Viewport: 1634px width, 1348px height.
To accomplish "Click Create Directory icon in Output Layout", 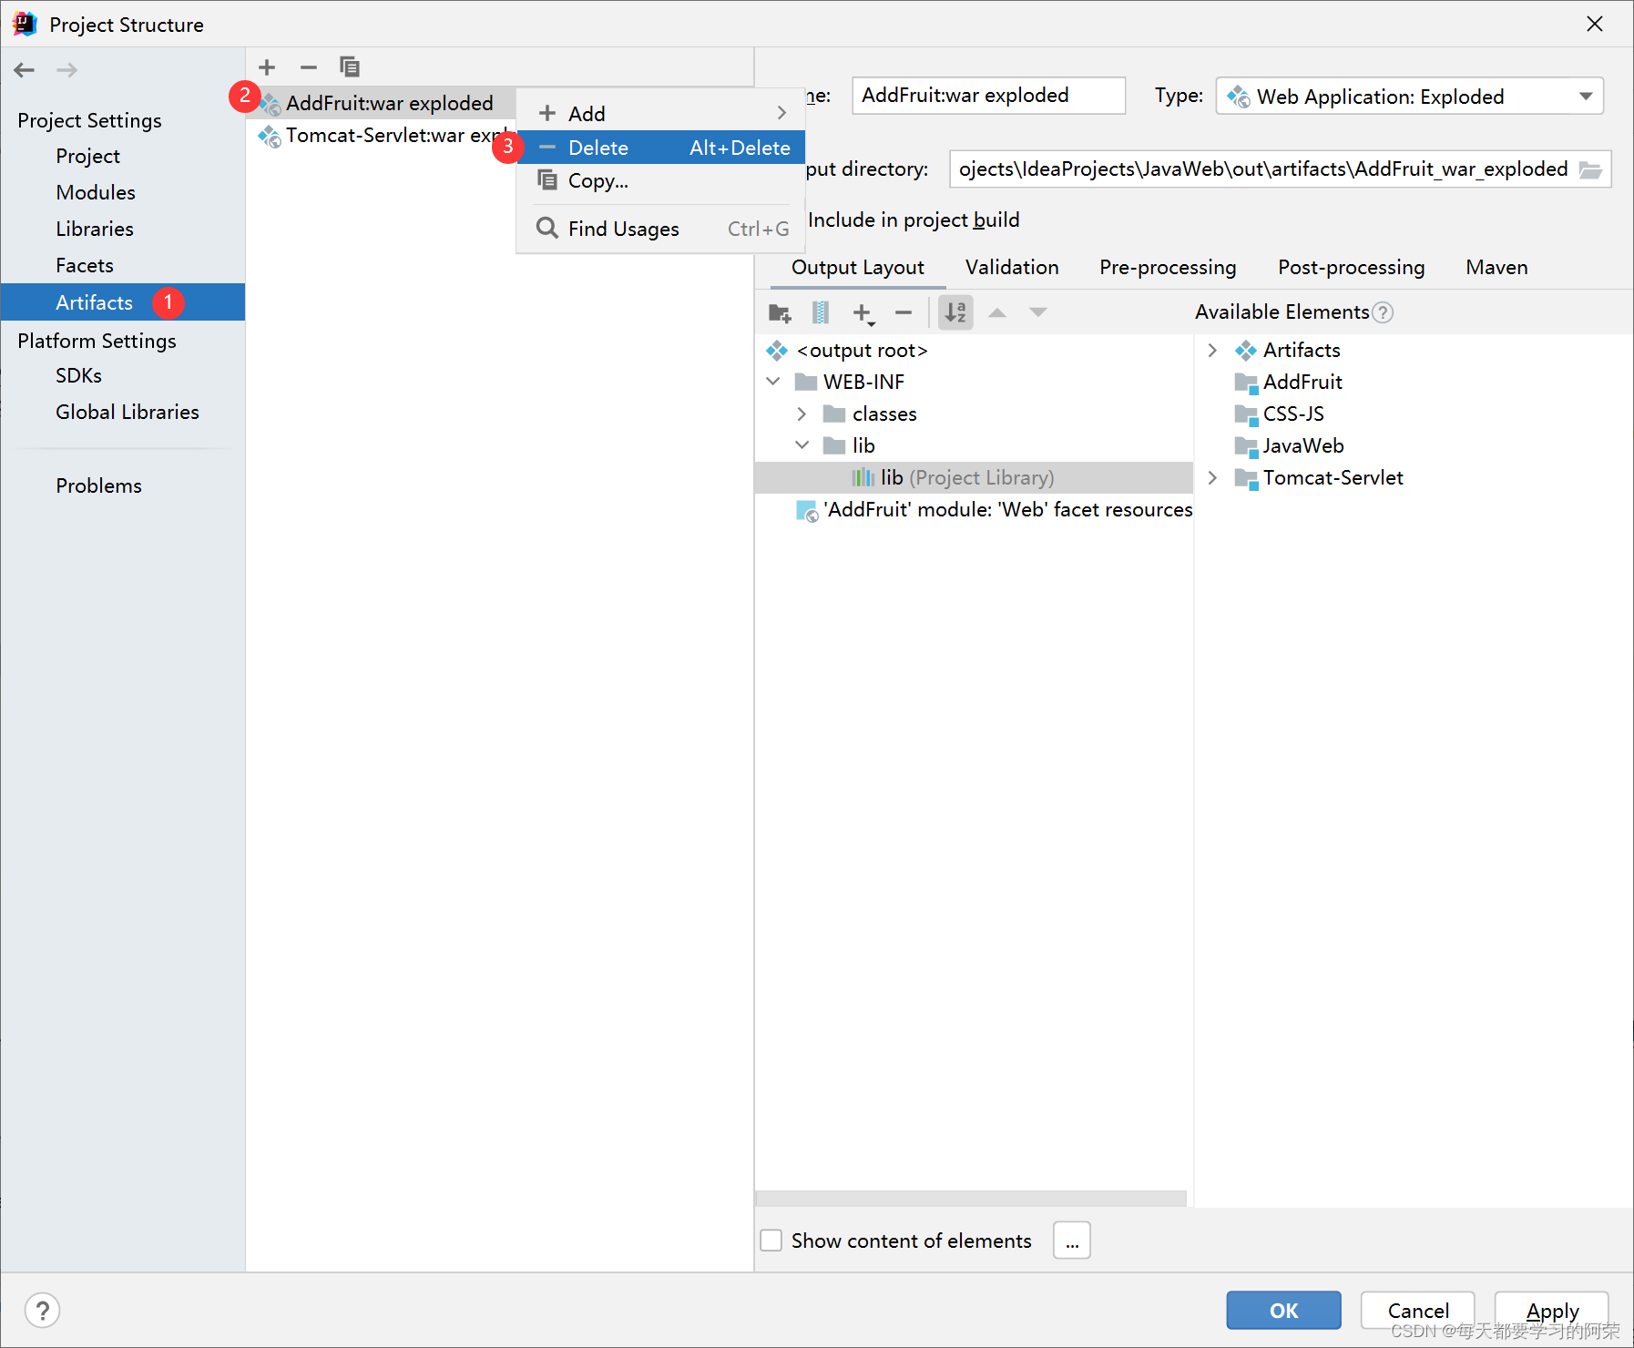I will tap(780, 313).
